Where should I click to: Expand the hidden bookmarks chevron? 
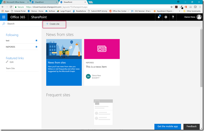pyautogui.click(x=179, y=11)
